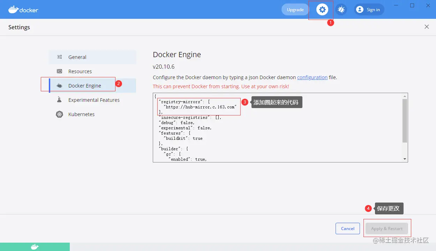436x251 pixels.
Task: Click the "insecure-registries" line
Action: pos(190,117)
